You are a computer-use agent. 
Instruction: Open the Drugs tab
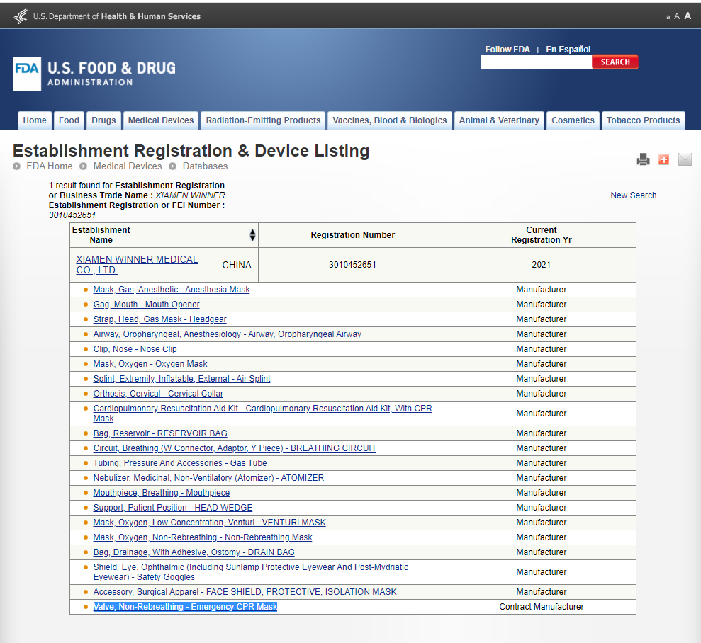click(103, 120)
